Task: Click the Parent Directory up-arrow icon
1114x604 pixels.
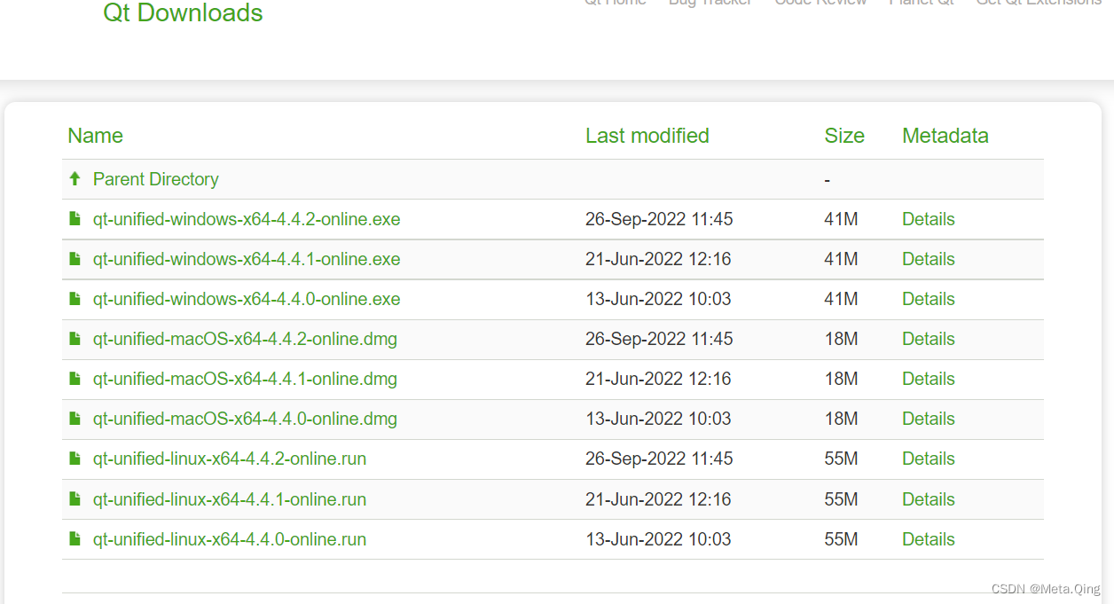Action: coord(75,179)
